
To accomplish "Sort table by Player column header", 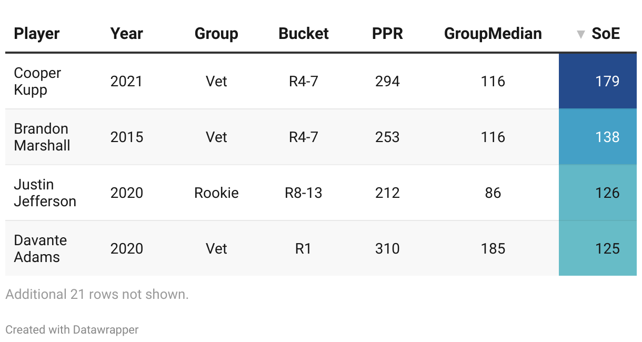I will (x=37, y=34).
